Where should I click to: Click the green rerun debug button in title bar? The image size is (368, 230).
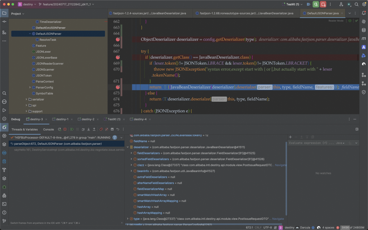[316, 4]
